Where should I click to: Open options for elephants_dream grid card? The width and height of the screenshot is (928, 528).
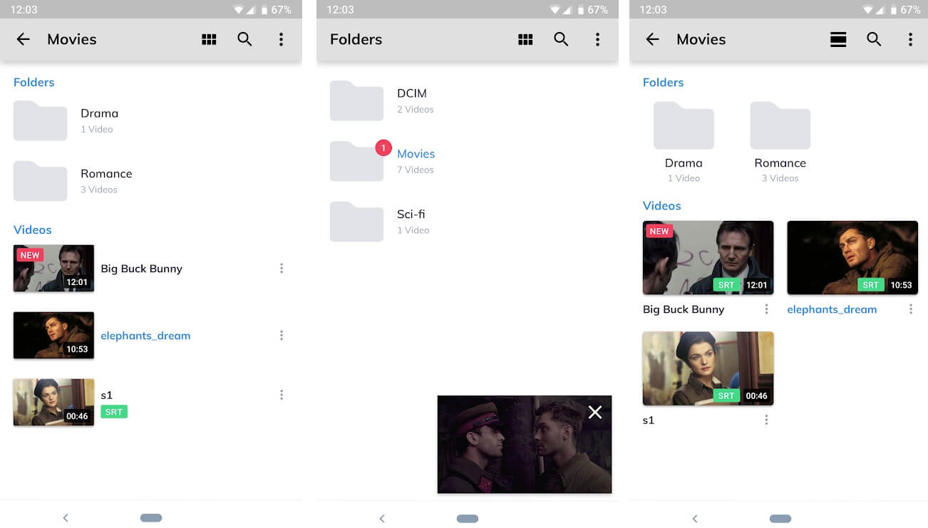pos(911,309)
